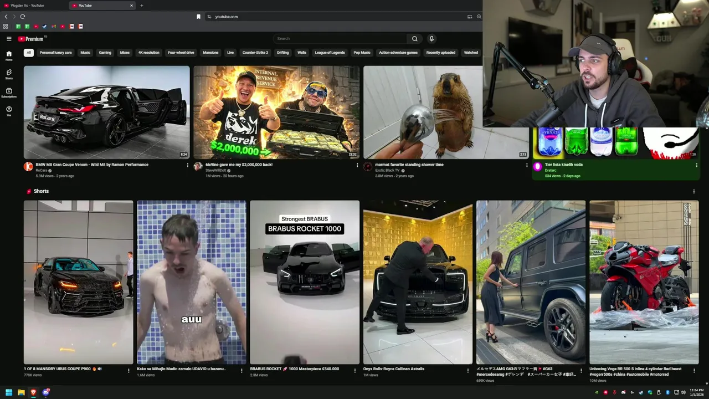Click the bookmark icon next to the address bar
This screenshot has height=399, width=709.
point(198,17)
